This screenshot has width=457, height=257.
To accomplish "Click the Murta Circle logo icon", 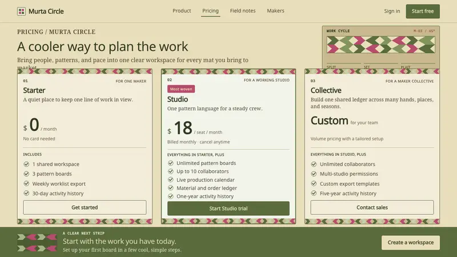I will pyautogui.click(x=21, y=11).
